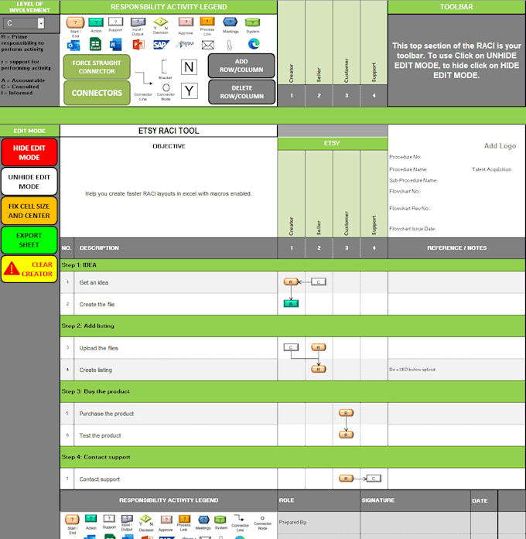Click the 'Create listing' description cell
526x539 pixels.
click(x=176, y=370)
